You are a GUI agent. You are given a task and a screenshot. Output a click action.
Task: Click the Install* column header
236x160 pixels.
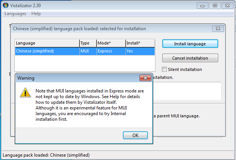point(140,43)
